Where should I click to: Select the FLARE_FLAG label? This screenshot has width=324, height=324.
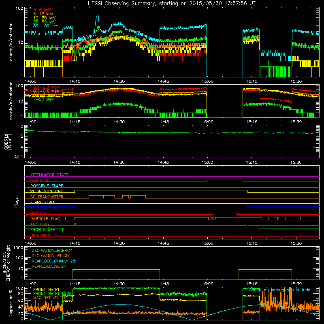pyautogui.click(x=42, y=202)
